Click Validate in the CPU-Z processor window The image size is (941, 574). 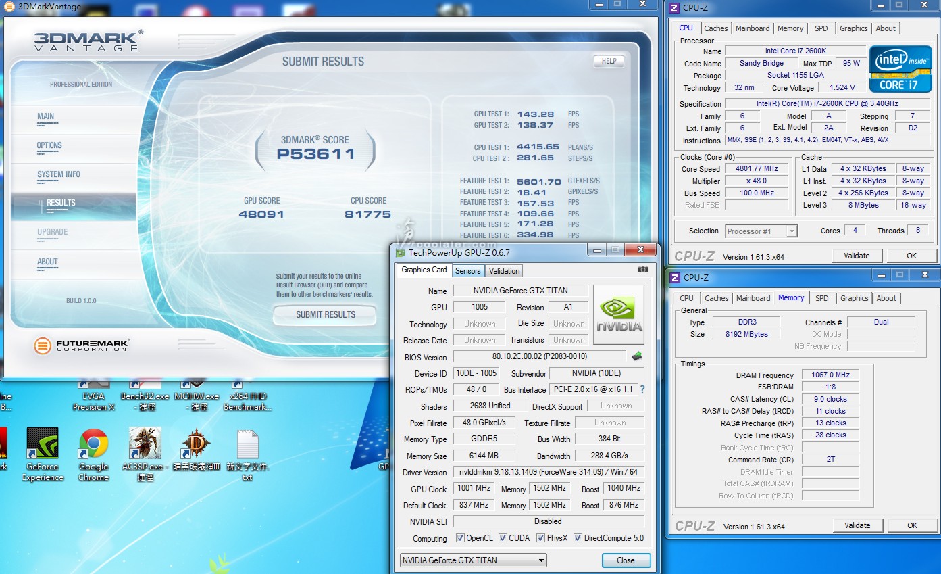pos(857,256)
